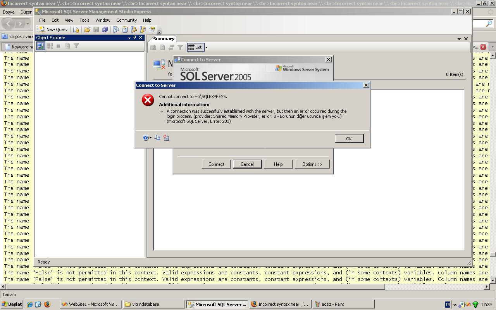Open the toolbar options overflow arrow
This screenshot has width=496, height=310.
pos(159,31)
